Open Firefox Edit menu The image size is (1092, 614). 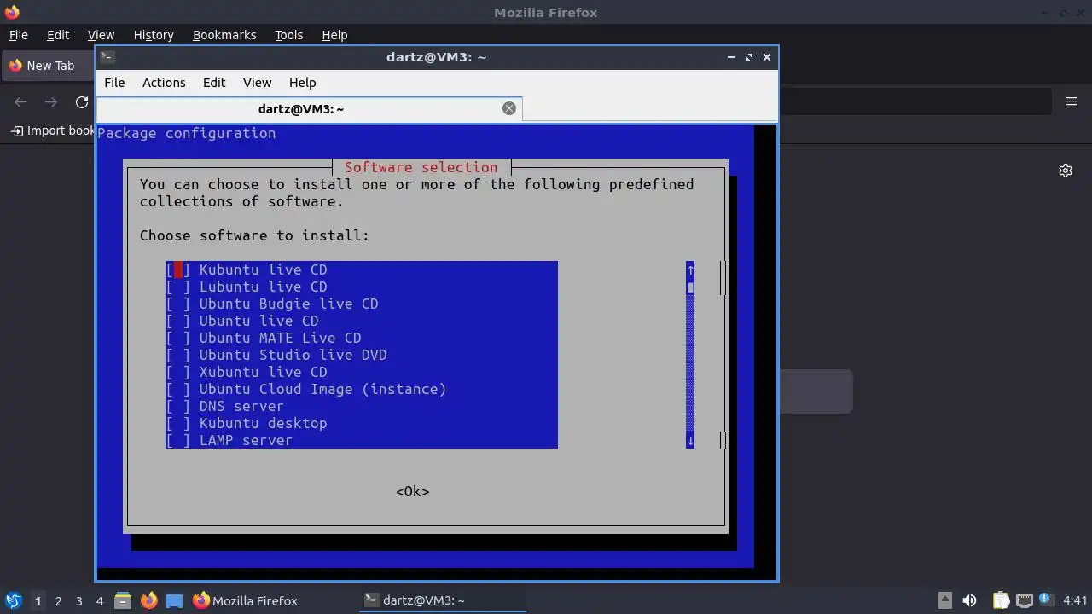pyautogui.click(x=58, y=35)
